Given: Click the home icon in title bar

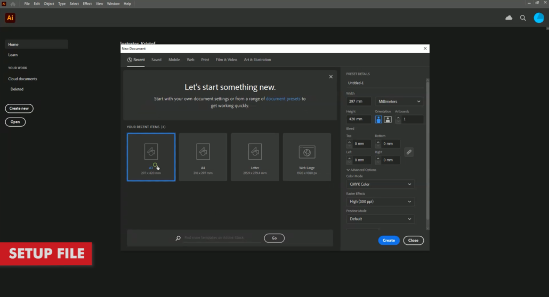Looking at the screenshot, I should (13, 4).
